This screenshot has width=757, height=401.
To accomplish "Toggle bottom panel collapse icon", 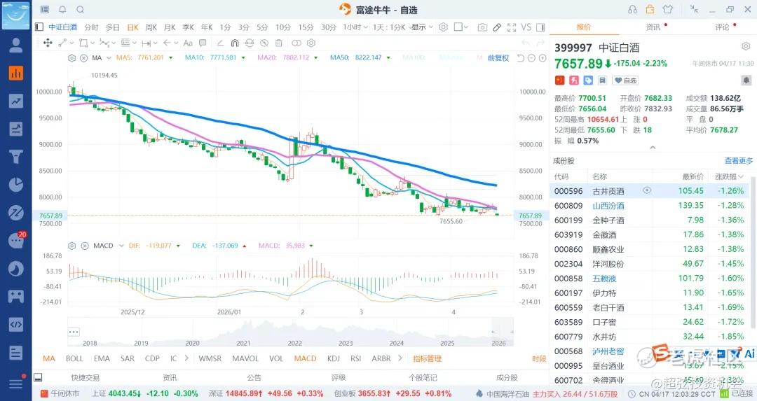I will (x=38, y=377).
